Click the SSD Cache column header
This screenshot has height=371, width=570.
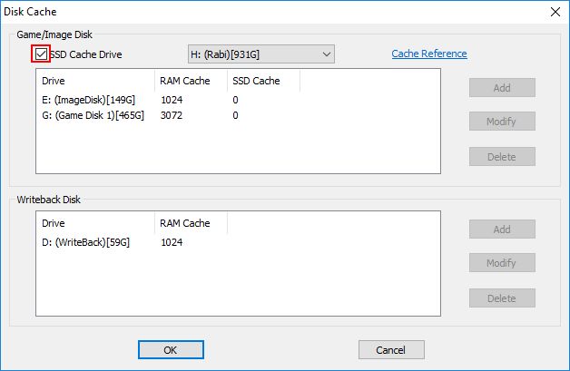[x=263, y=81]
